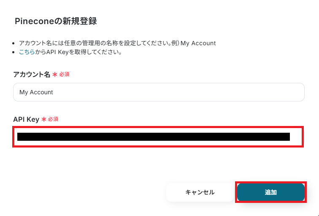Click the Pineconeの新規登録 dialog title
This screenshot has width=319, height=216.
56,21
